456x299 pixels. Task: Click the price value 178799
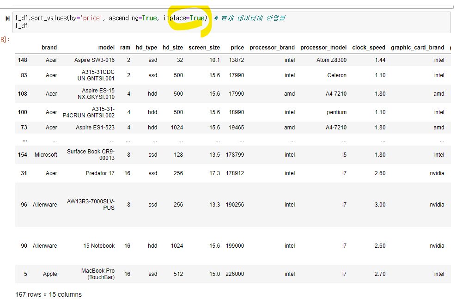click(x=235, y=155)
